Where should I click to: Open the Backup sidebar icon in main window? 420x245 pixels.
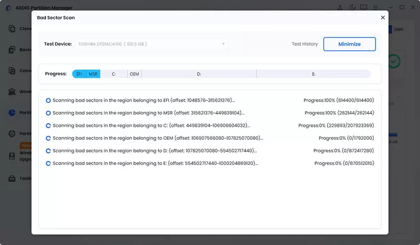pos(12,49)
